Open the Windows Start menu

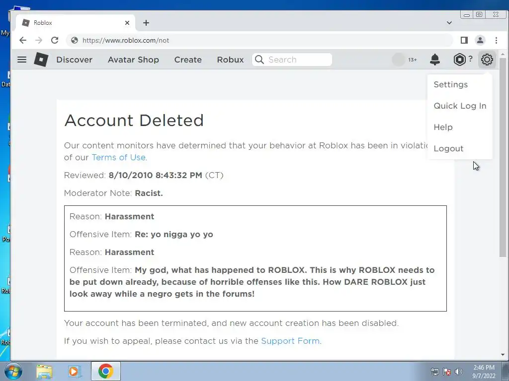pyautogui.click(x=13, y=372)
